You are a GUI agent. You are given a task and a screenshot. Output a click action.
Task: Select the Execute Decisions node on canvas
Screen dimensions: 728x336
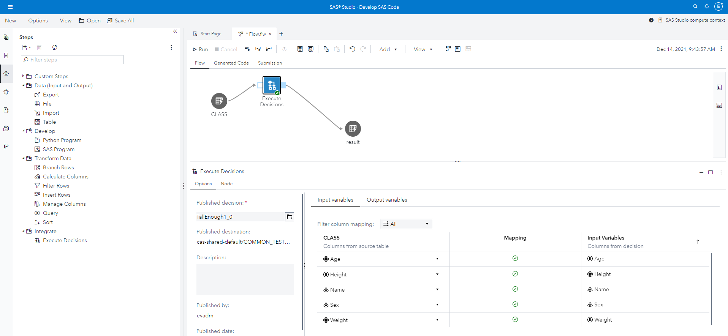pyautogui.click(x=272, y=85)
